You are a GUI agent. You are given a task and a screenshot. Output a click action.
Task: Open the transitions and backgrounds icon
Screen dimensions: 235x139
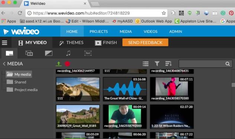tap(49, 53)
